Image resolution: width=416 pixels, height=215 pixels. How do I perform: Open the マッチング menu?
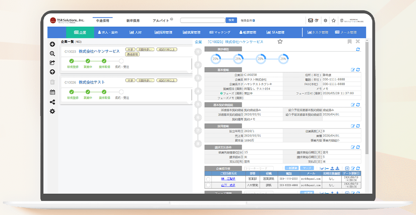point(220,32)
